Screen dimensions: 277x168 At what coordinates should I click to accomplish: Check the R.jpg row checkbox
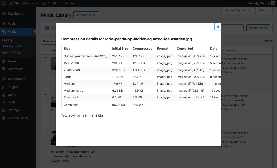pyautogui.click(x=45, y=96)
